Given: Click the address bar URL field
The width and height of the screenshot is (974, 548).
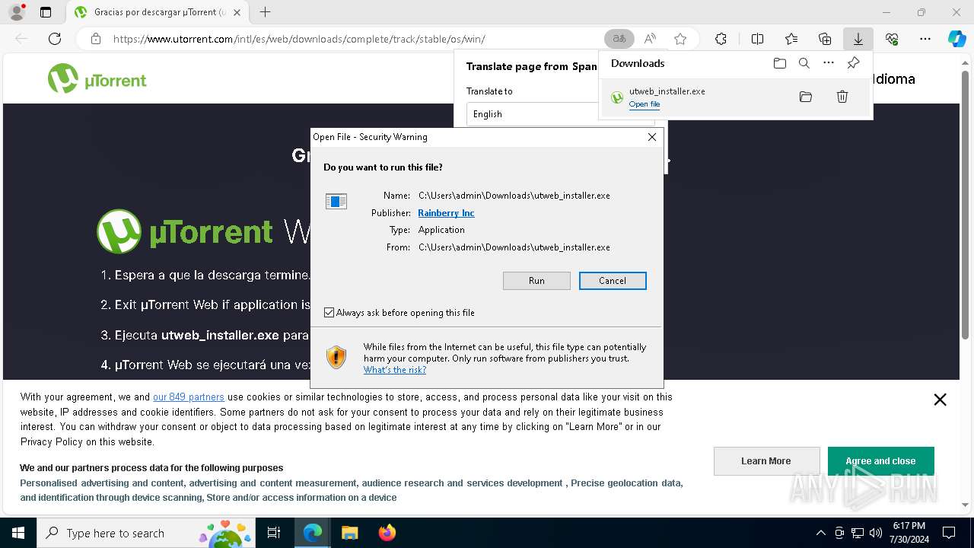Looking at the screenshot, I should pos(350,39).
